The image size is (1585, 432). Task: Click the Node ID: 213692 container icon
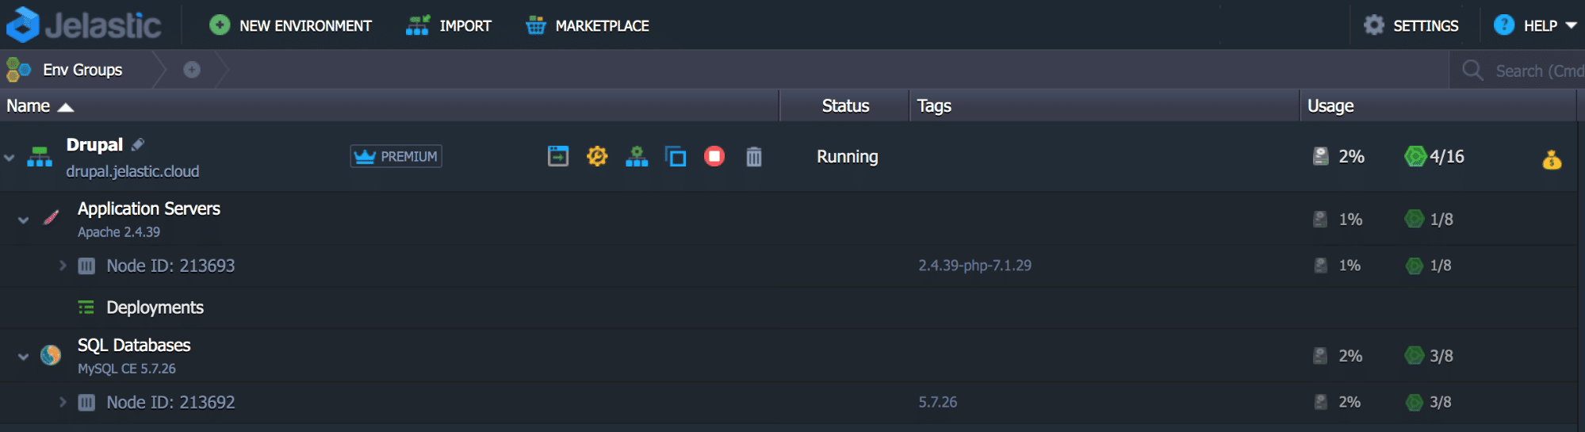pos(86,402)
